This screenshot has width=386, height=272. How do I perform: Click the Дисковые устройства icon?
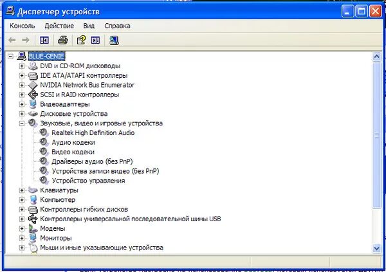pos(33,114)
